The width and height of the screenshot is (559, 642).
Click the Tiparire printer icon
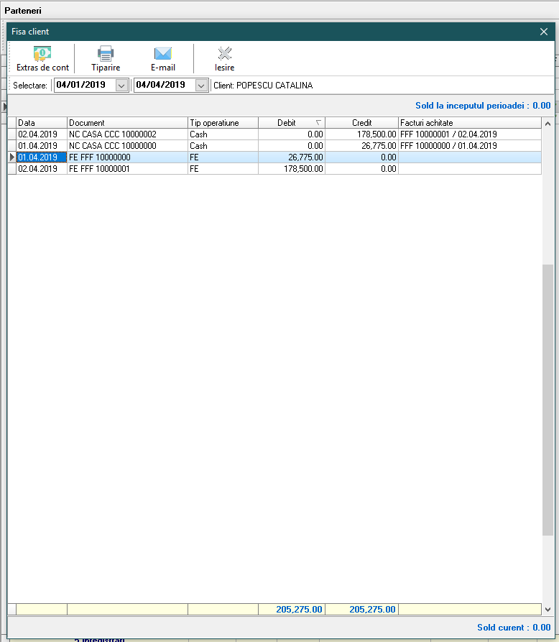pos(106,54)
